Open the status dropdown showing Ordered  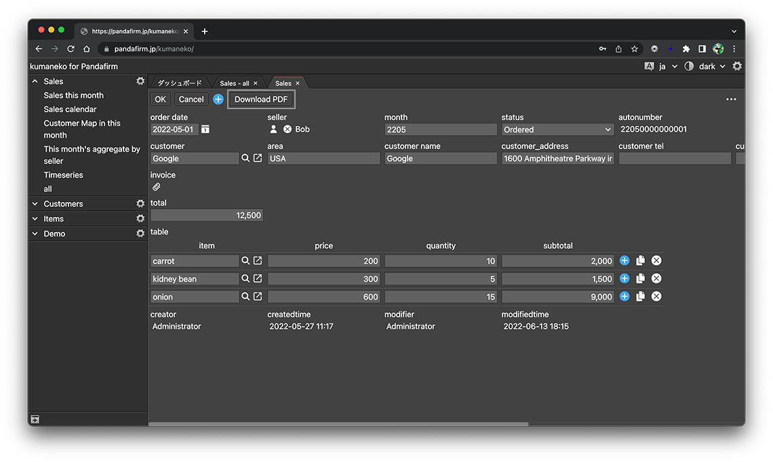(x=557, y=129)
